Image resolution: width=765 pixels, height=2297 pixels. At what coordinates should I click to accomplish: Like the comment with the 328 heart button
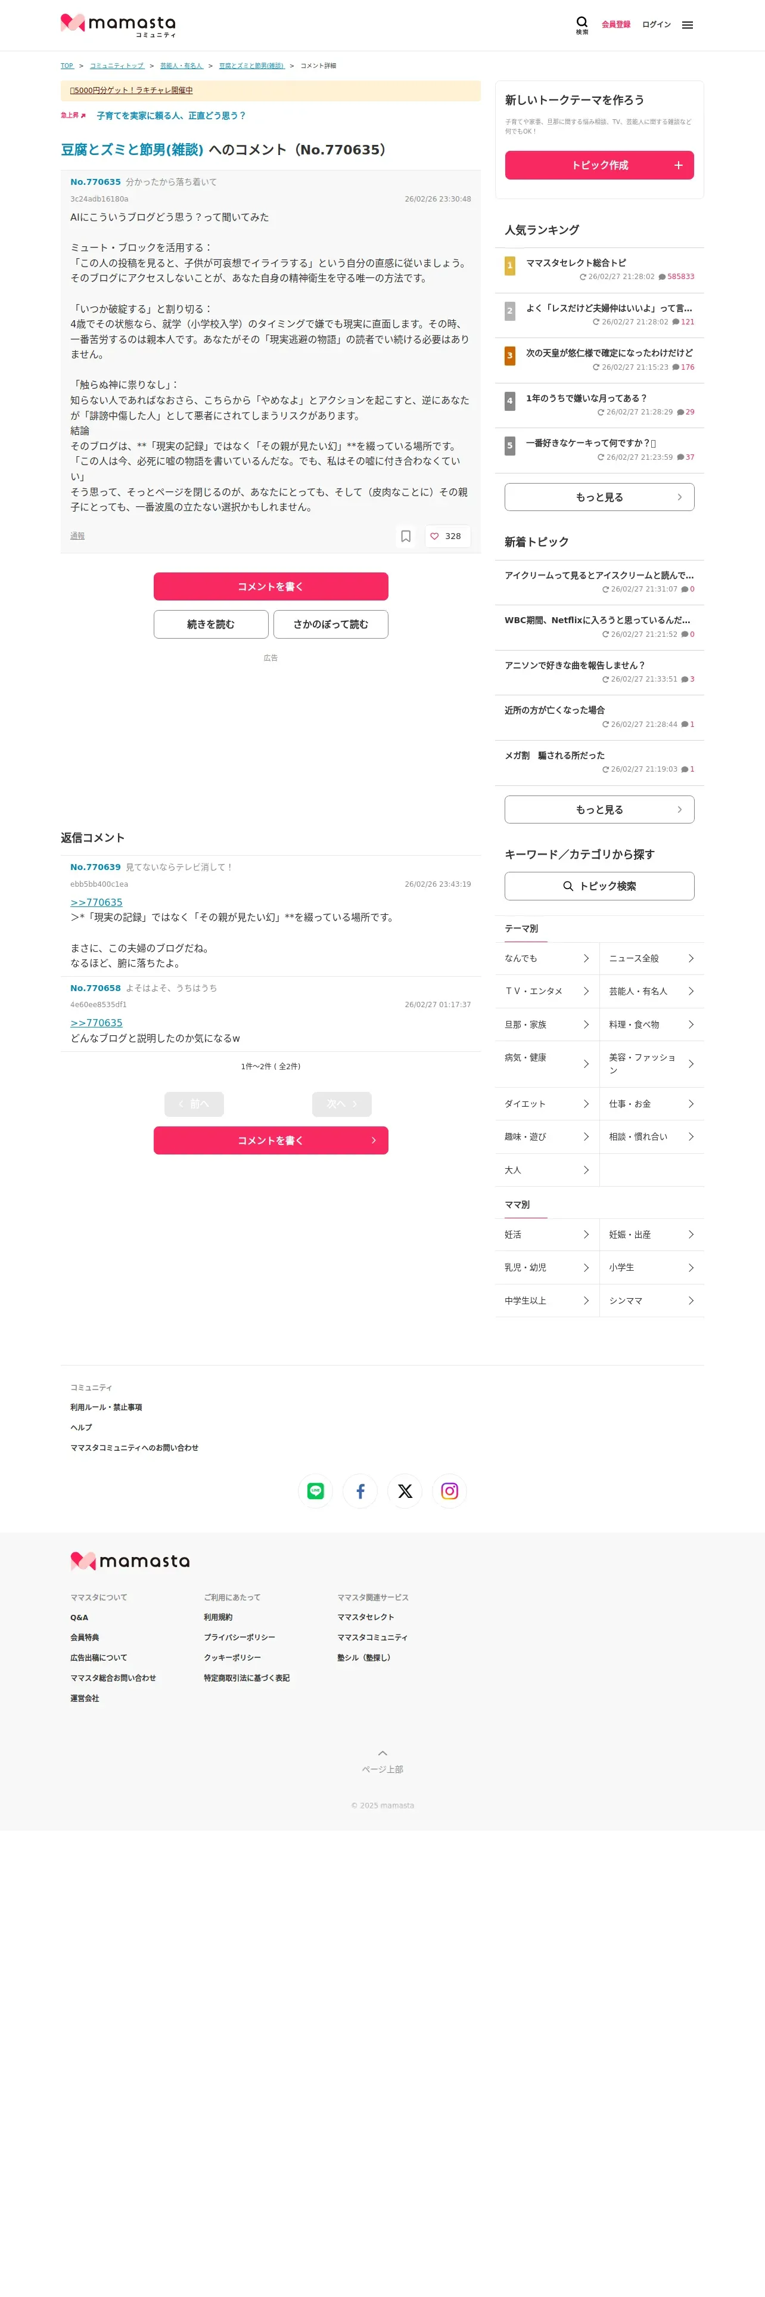point(446,536)
